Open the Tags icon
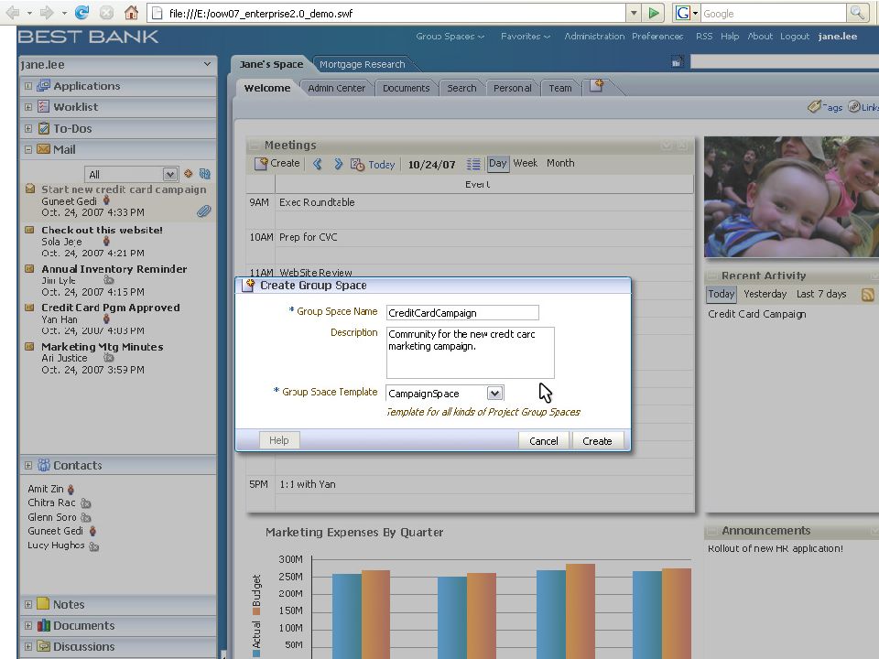This screenshot has width=879, height=659. click(815, 106)
